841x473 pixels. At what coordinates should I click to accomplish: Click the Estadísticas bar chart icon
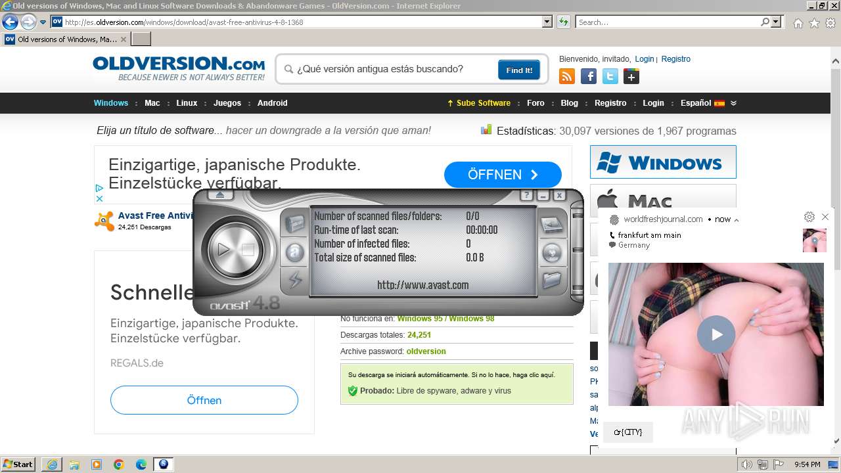pyautogui.click(x=486, y=129)
